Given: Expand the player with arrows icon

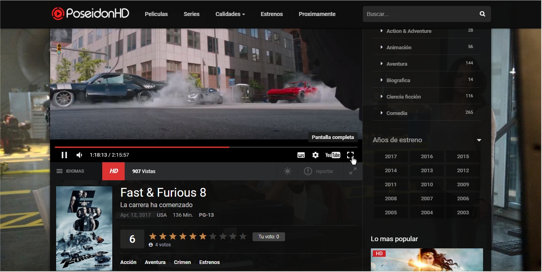Looking at the screenshot, I should 353,171.
